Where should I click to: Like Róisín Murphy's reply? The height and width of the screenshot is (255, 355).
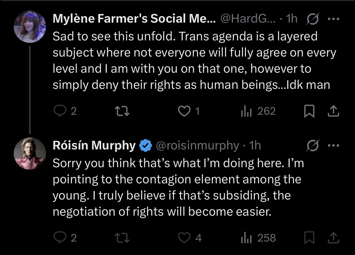point(184,237)
